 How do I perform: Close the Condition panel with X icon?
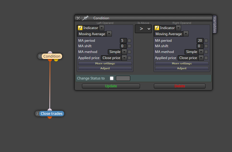click(x=78, y=18)
